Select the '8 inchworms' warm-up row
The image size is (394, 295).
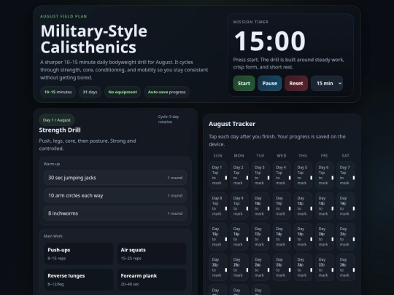point(115,213)
